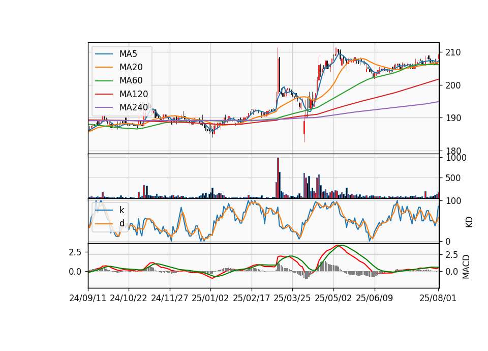Click the 200 price axis label

click(x=453, y=85)
